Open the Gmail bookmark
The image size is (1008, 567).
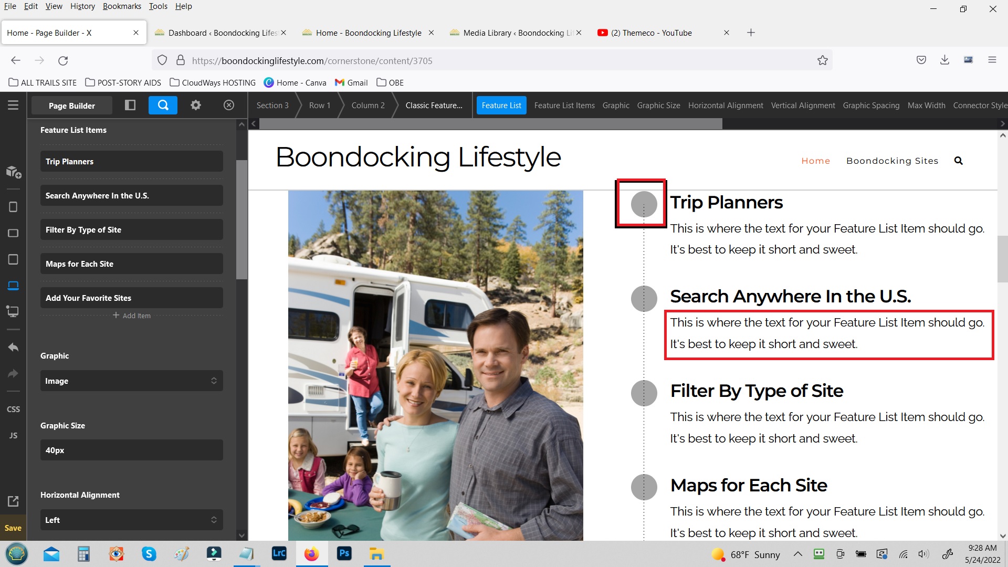[x=351, y=82]
